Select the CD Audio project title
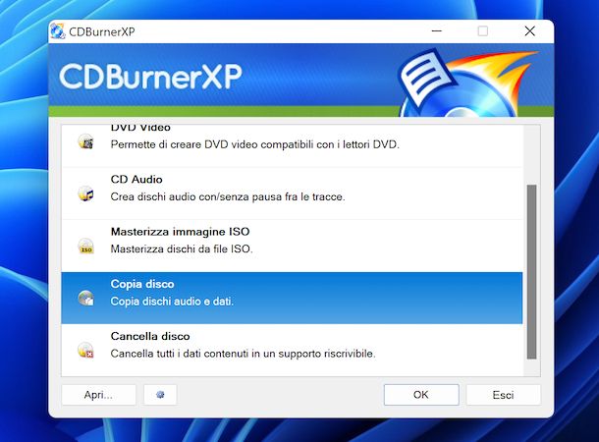This screenshot has height=442, width=599. [136, 179]
